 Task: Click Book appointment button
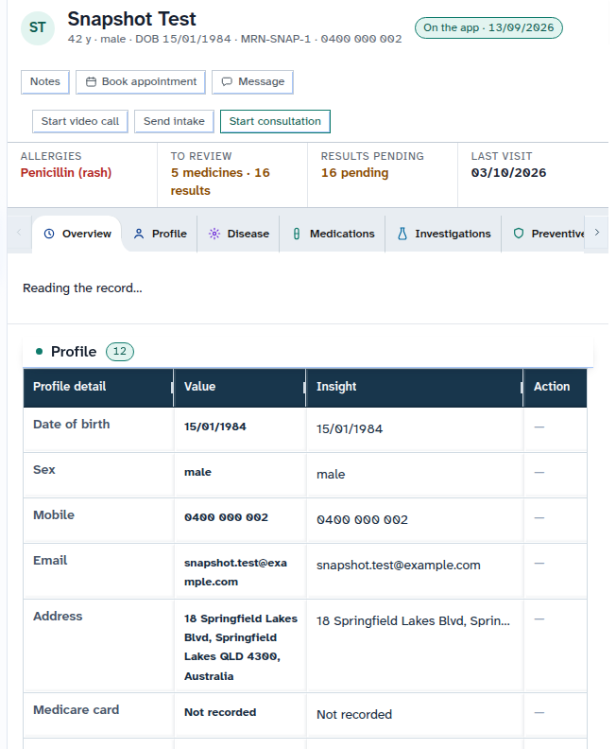[x=141, y=81]
